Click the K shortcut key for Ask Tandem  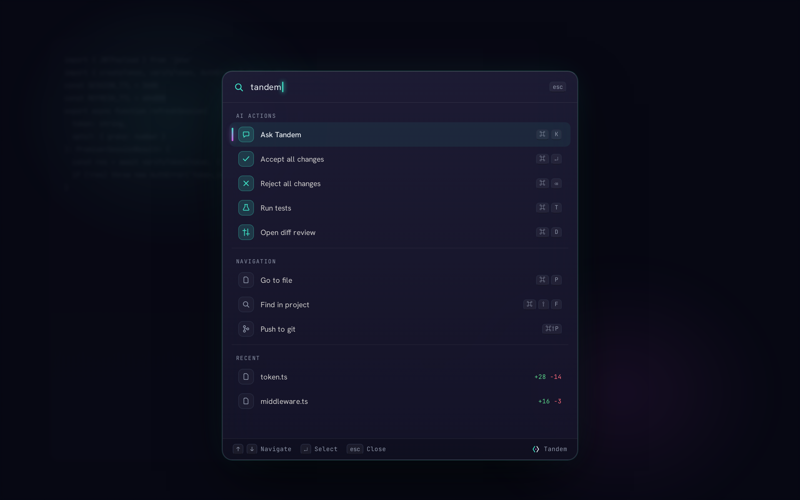(x=556, y=134)
